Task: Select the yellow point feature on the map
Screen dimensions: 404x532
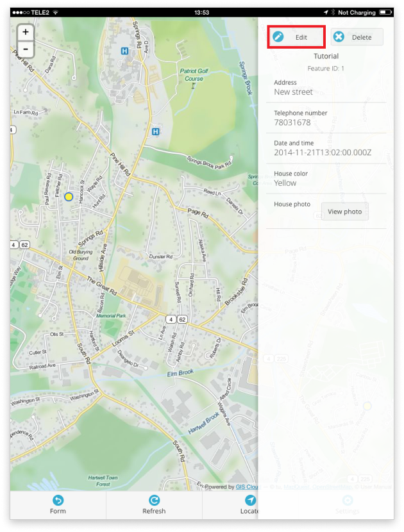Action: tap(69, 196)
